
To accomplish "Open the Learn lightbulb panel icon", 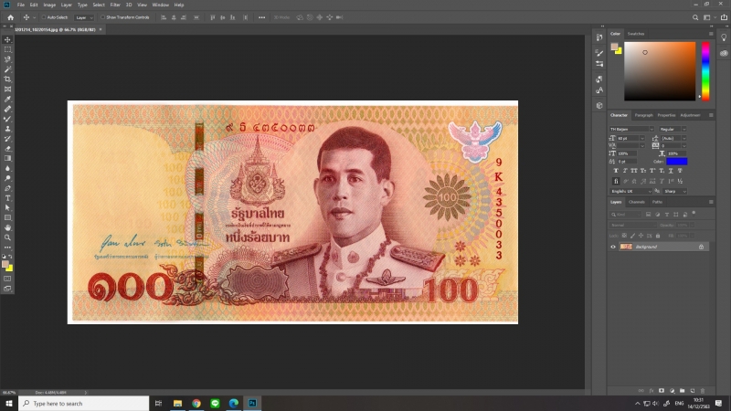I will point(724,37).
